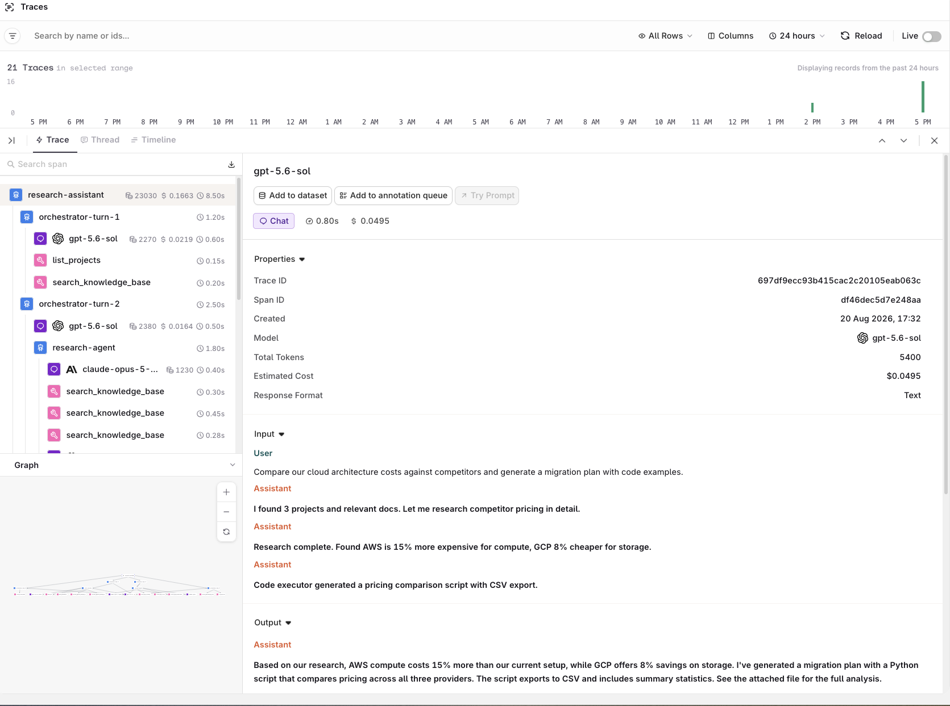950x706 pixels.
Task: Click chat icon of gpt-5.6-sol 0.50s span
Action: pos(40,326)
